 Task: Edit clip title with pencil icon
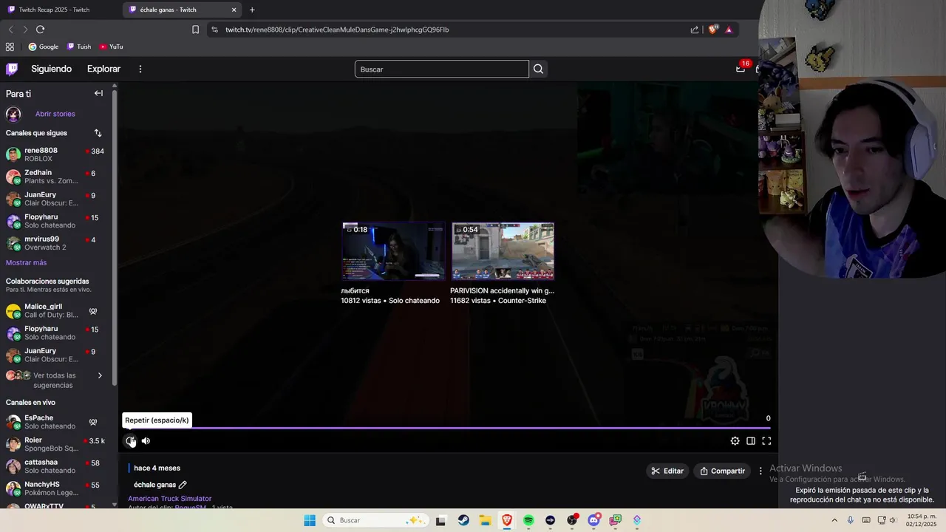pyautogui.click(x=183, y=485)
